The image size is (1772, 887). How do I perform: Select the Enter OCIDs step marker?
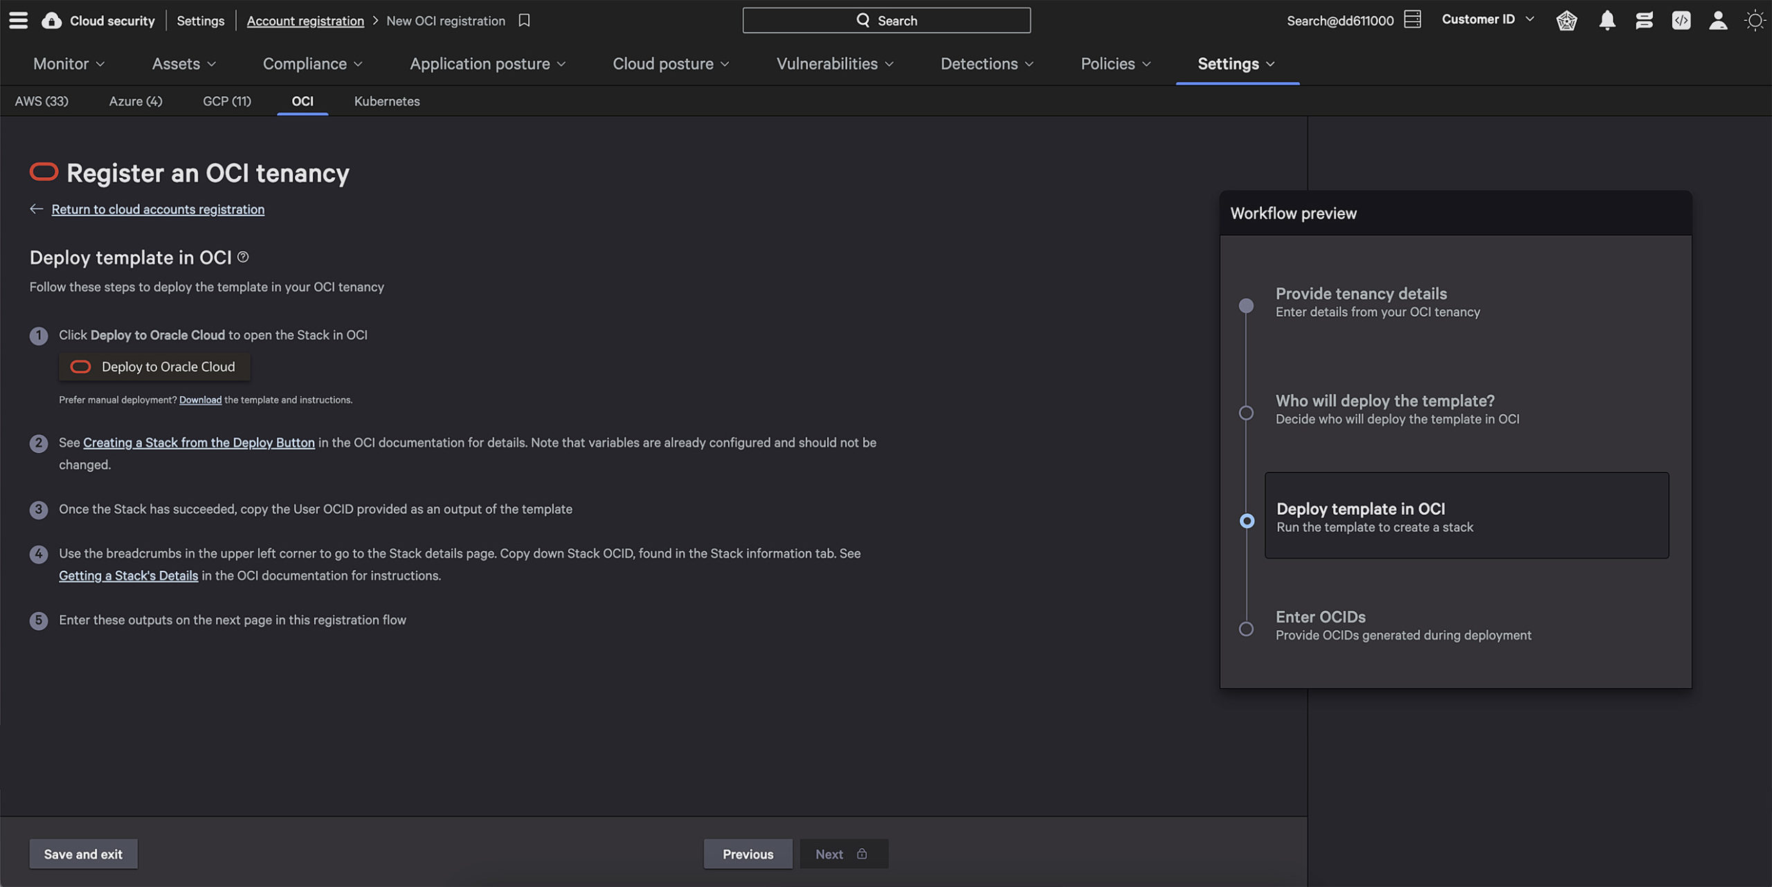coord(1246,628)
